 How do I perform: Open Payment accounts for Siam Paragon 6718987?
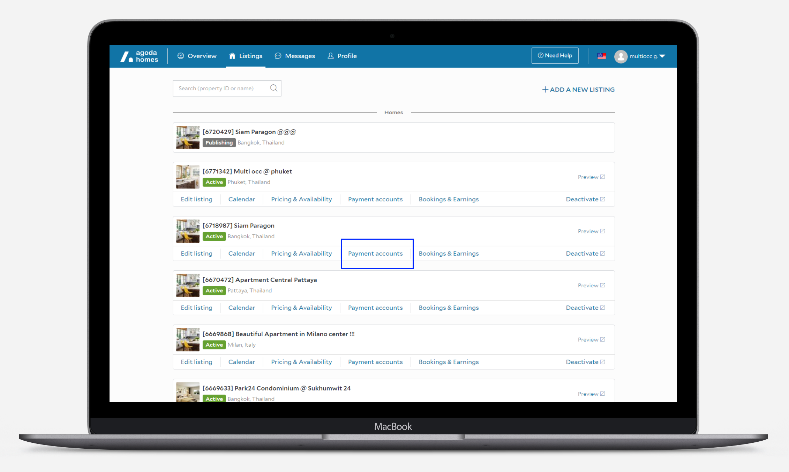375,254
